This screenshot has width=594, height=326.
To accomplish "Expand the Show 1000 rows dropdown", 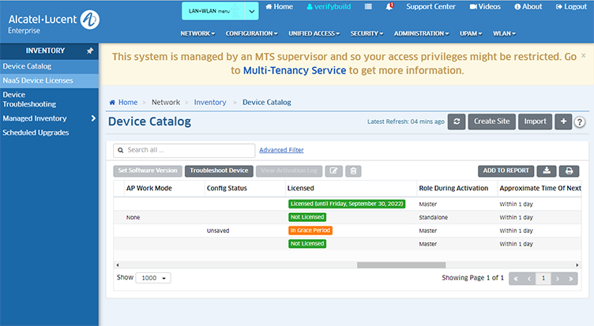I will pyautogui.click(x=154, y=279).
